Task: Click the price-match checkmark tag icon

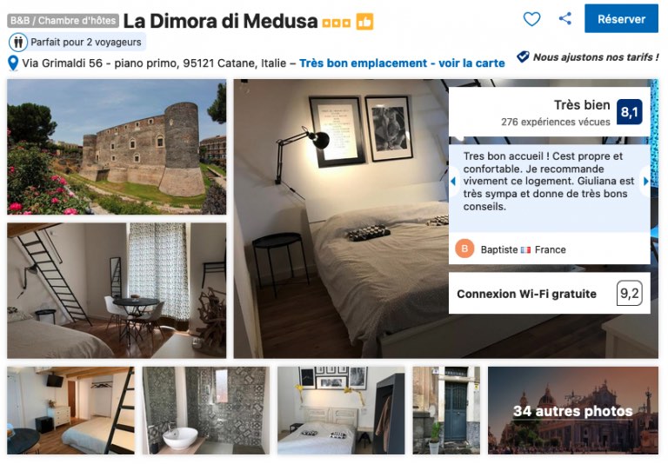Action: (x=523, y=56)
